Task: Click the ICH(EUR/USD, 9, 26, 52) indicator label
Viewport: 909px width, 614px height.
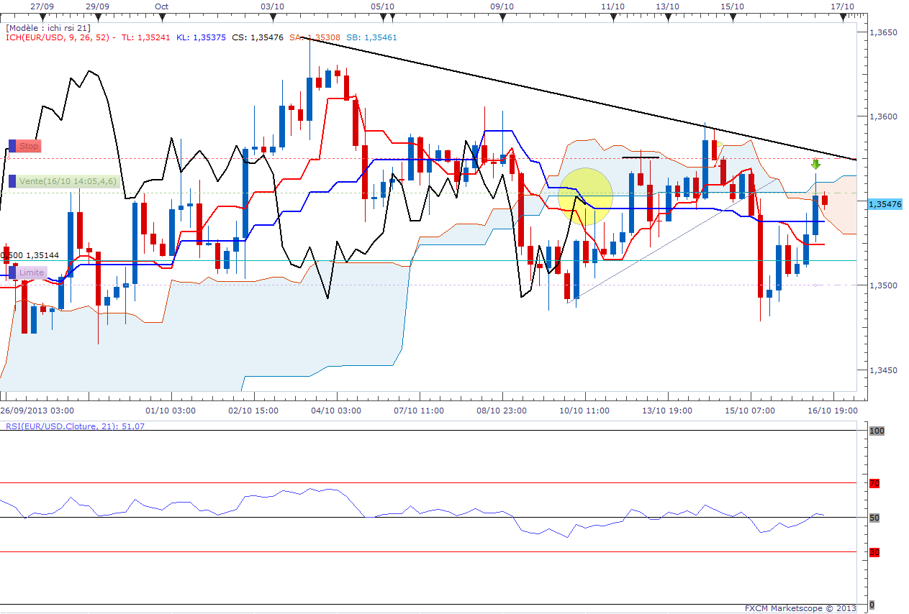Action: tap(60, 37)
